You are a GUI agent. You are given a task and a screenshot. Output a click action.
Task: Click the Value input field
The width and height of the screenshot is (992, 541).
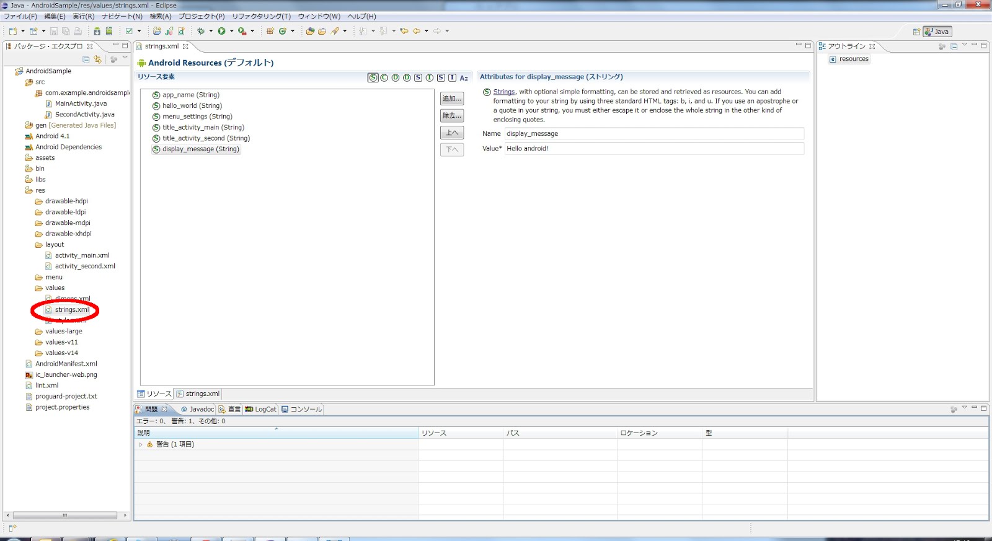coord(654,149)
